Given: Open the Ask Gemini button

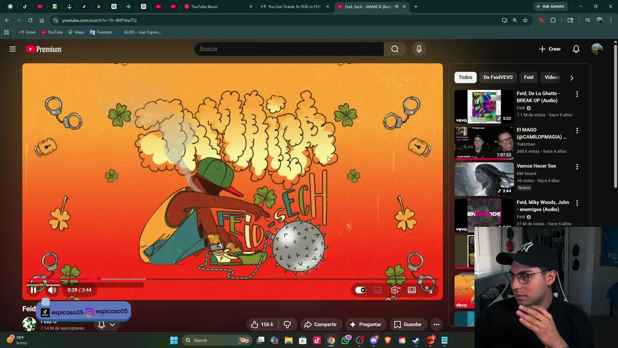Looking at the screenshot, I should point(550,6).
